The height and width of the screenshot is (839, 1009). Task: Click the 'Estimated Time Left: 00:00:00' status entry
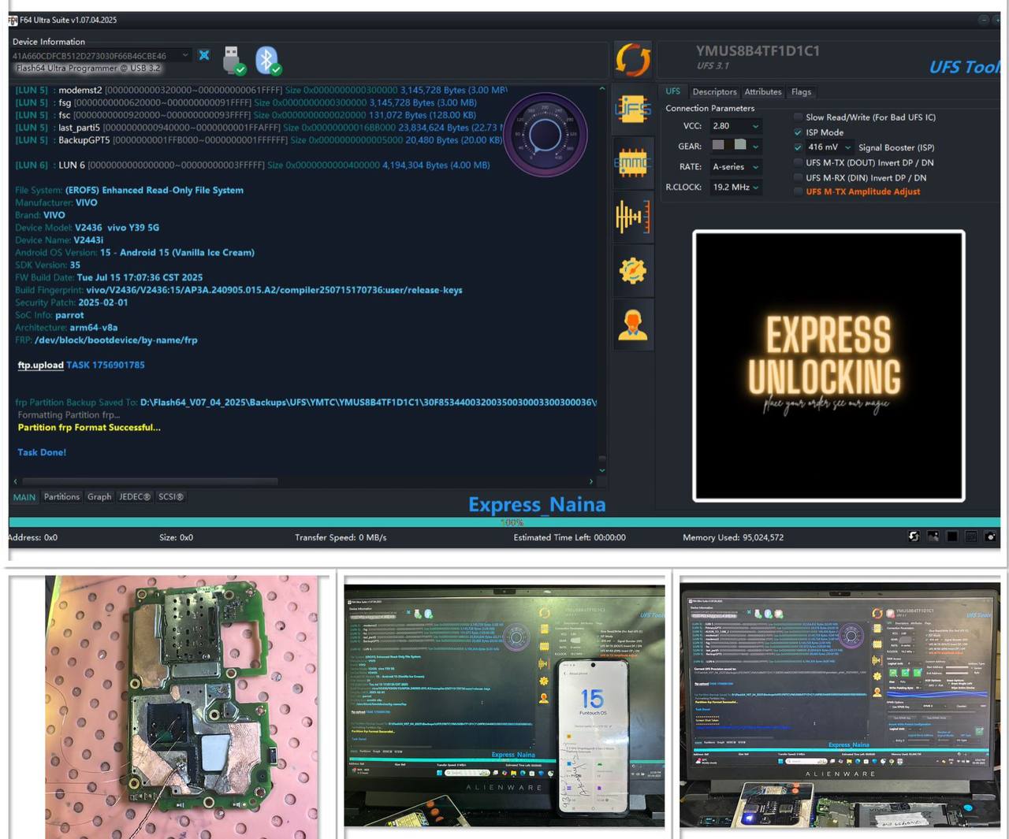click(570, 537)
